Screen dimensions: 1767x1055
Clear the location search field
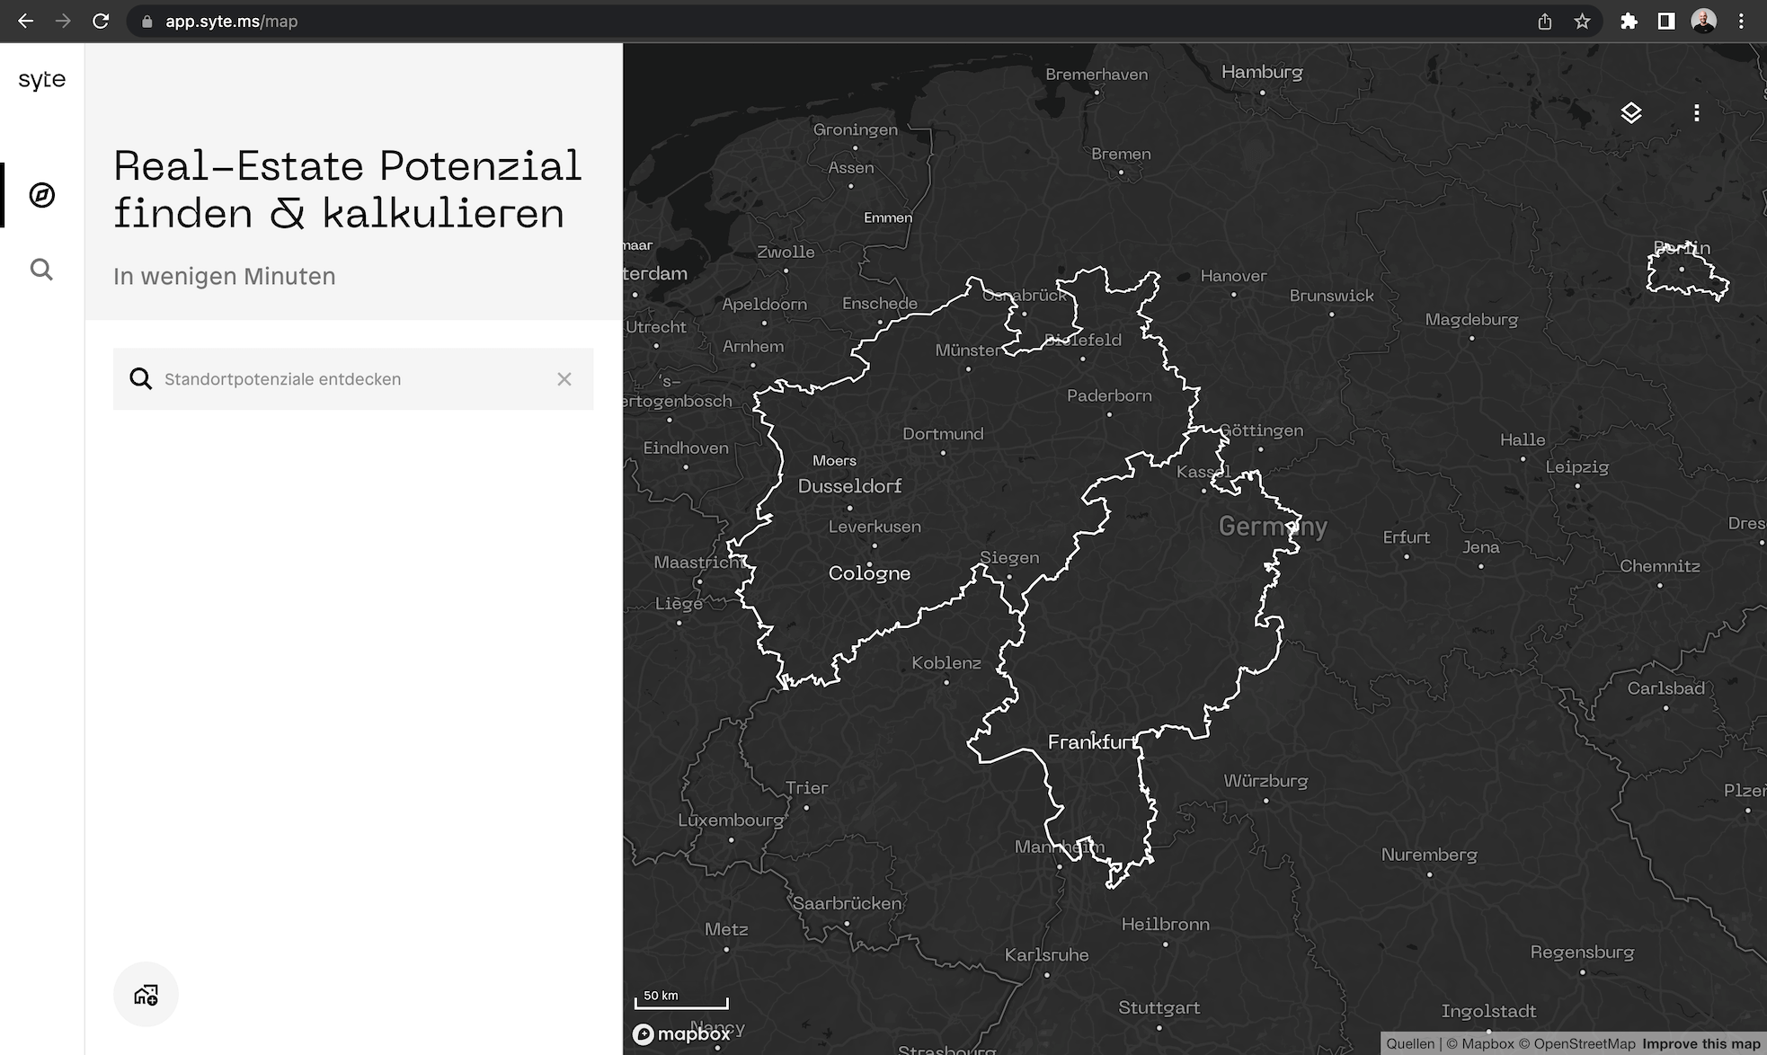point(564,379)
